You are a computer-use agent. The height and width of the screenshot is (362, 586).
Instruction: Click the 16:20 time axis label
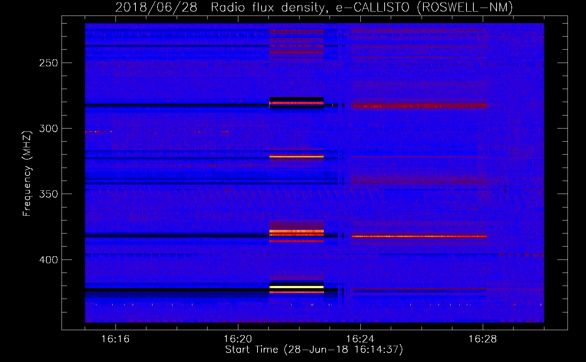tap(238, 339)
